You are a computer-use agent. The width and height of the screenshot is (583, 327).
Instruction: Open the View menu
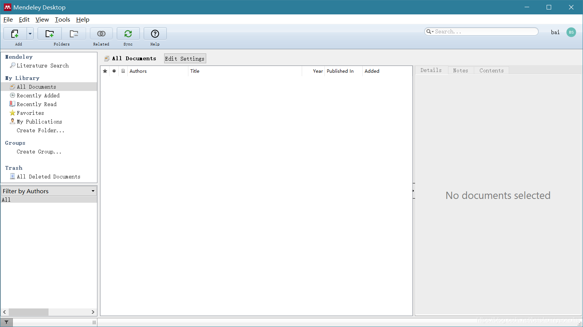(42, 20)
